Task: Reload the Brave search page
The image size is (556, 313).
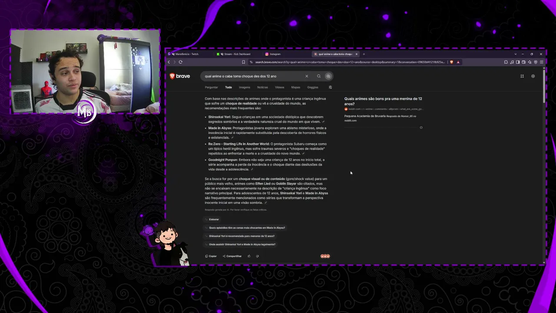Action: click(x=180, y=62)
